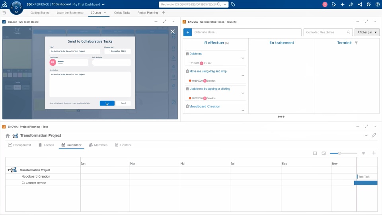Image resolution: width=382 pixels, height=215 pixels.
Task: Click the filter icon next to Terminé
Action: (356, 43)
